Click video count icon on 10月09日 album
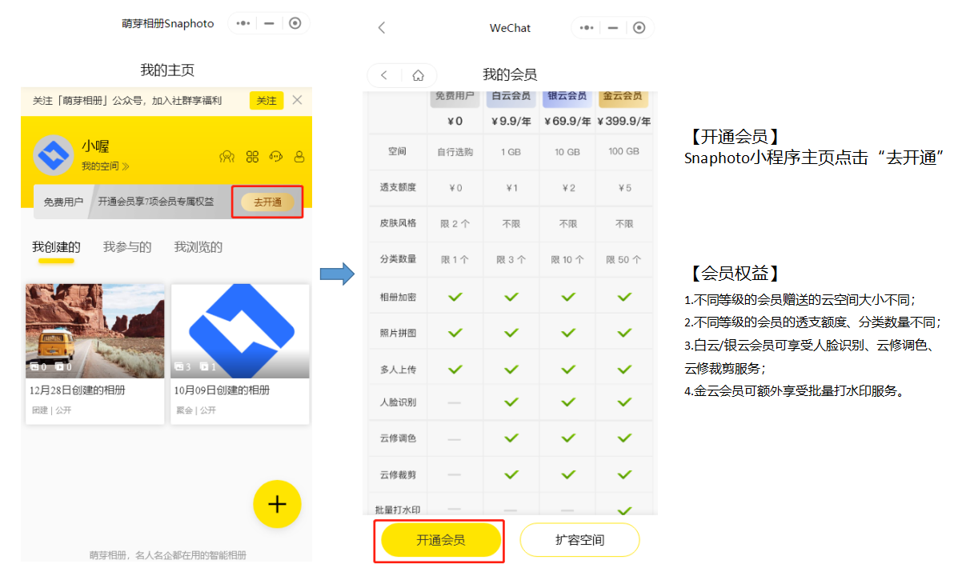 tap(204, 366)
